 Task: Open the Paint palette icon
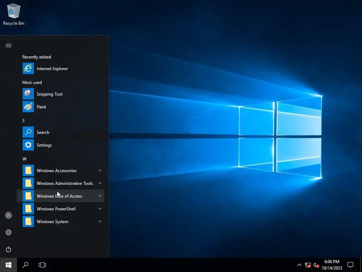pyautogui.click(x=28, y=107)
